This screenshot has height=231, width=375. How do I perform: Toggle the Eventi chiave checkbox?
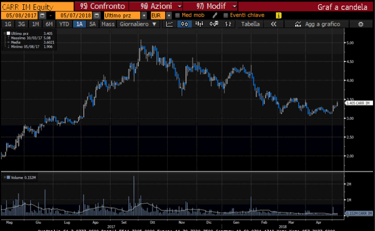pyautogui.click(x=226, y=16)
